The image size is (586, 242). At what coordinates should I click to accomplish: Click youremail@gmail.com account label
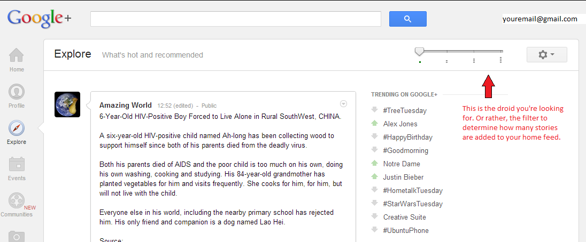pos(539,19)
